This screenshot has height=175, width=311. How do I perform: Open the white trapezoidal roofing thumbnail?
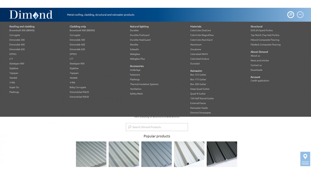click(x=189, y=154)
